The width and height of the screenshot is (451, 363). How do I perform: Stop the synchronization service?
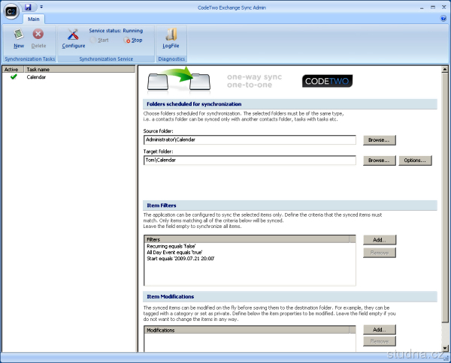(133, 40)
